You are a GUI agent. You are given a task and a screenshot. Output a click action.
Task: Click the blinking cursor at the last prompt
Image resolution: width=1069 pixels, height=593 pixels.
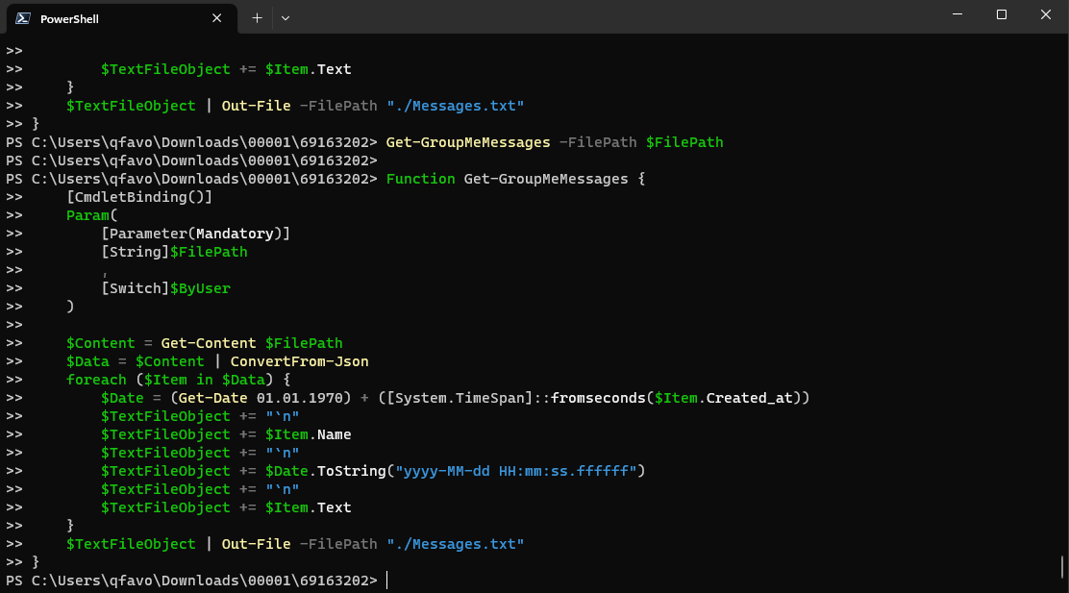pyautogui.click(x=387, y=581)
